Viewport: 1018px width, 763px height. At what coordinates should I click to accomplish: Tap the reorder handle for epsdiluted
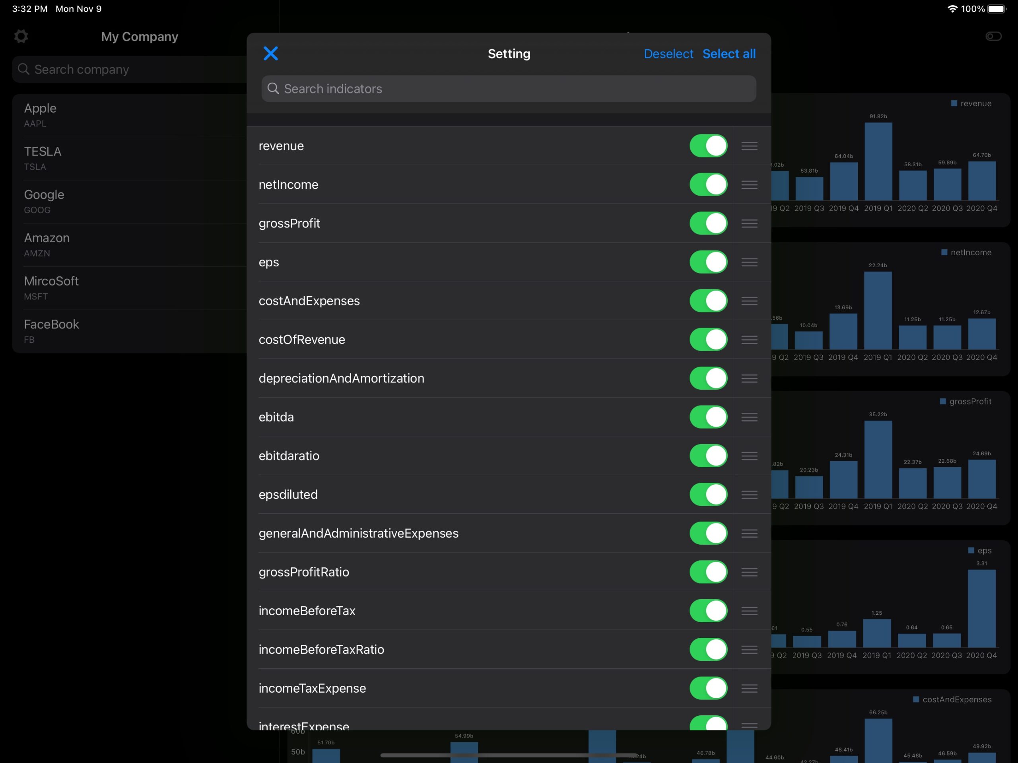[749, 494]
